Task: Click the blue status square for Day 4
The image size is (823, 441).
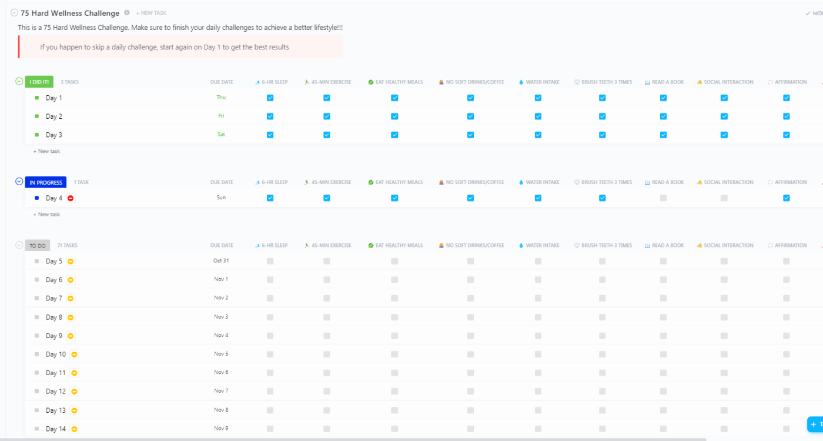Action: click(x=36, y=198)
